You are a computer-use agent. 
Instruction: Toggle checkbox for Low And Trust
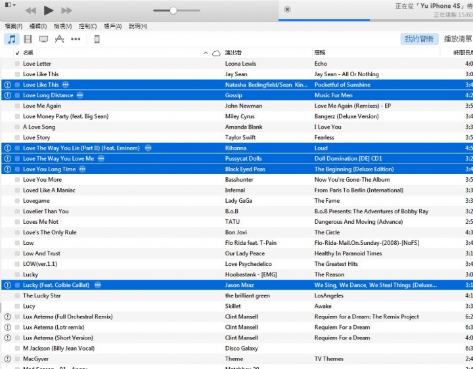17,254
